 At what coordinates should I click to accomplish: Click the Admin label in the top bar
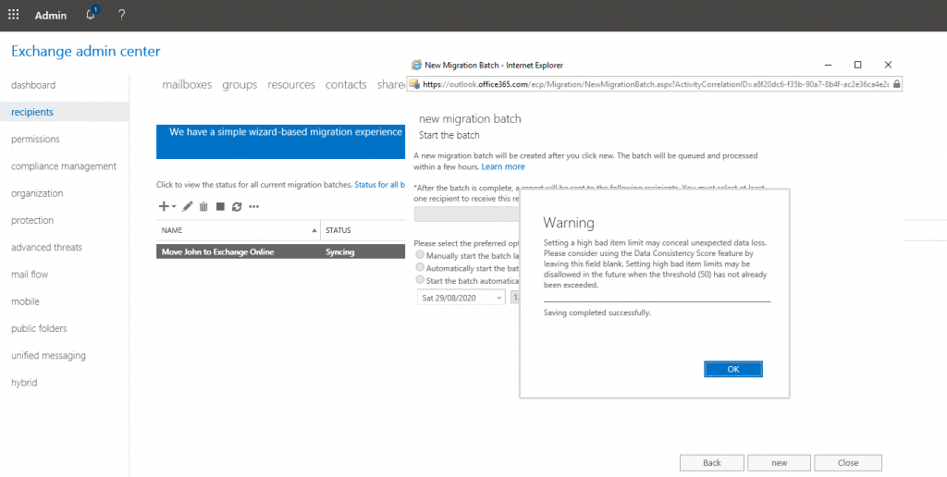(51, 16)
